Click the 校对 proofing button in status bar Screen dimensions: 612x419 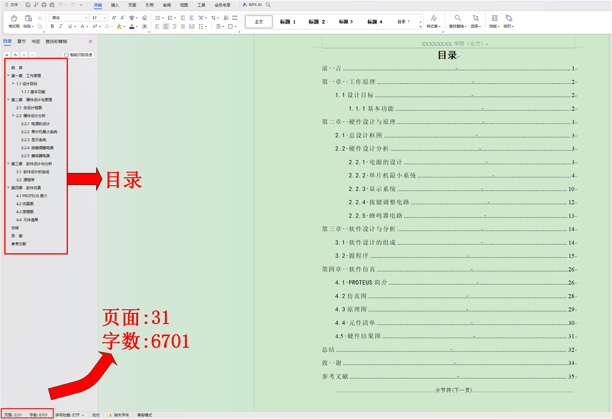tap(96, 415)
